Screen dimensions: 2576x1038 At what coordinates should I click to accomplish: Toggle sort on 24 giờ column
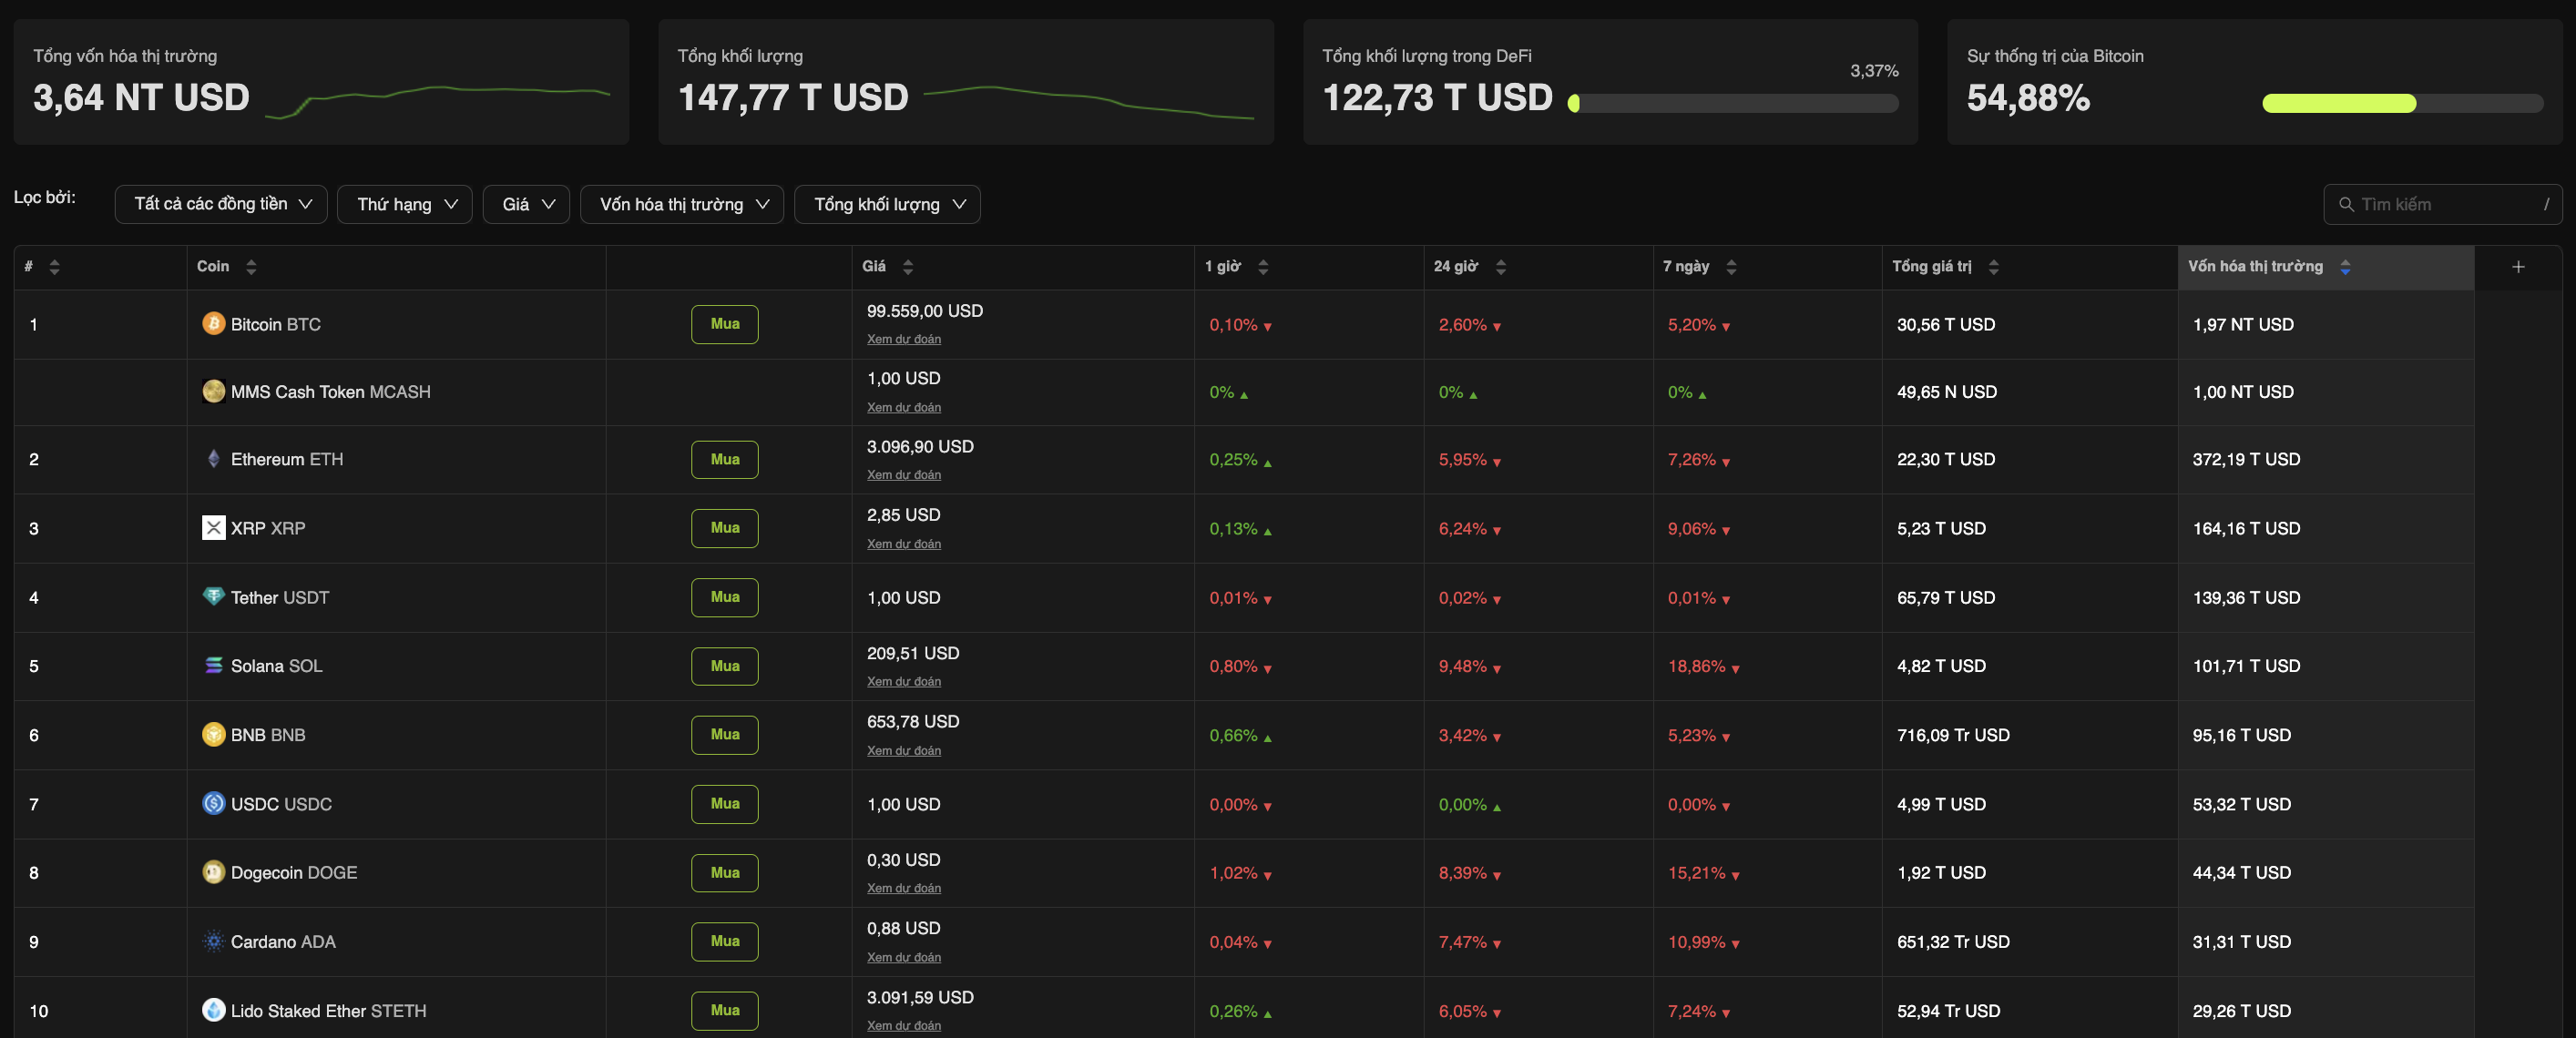1500,266
